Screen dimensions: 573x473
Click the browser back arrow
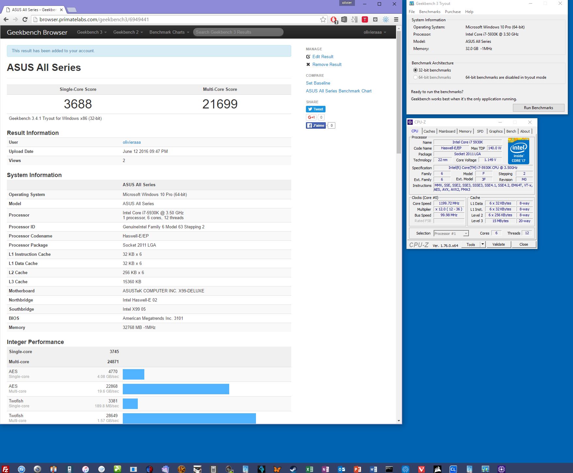(x=6, y=20)
